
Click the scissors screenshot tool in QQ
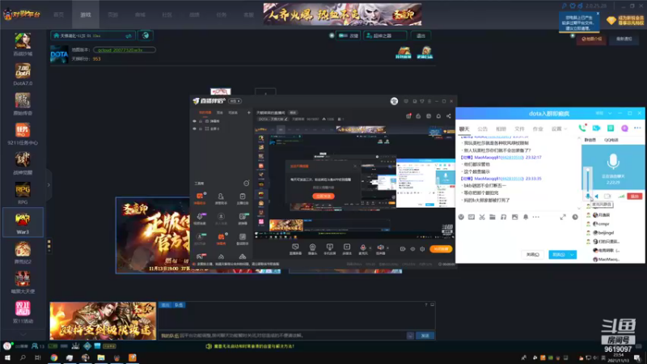(x=482, y=217)
